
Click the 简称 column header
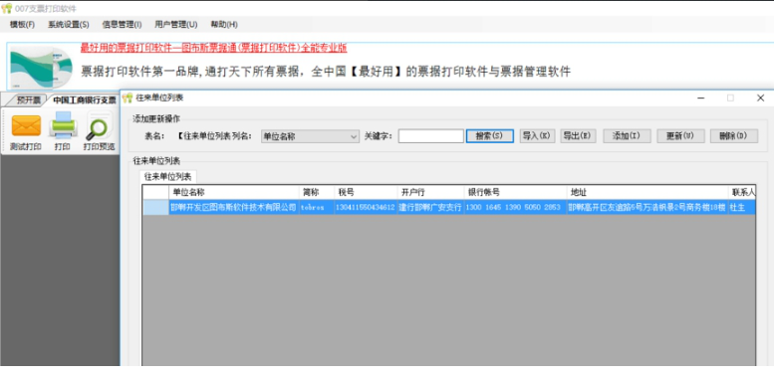[x=317, y=192]
